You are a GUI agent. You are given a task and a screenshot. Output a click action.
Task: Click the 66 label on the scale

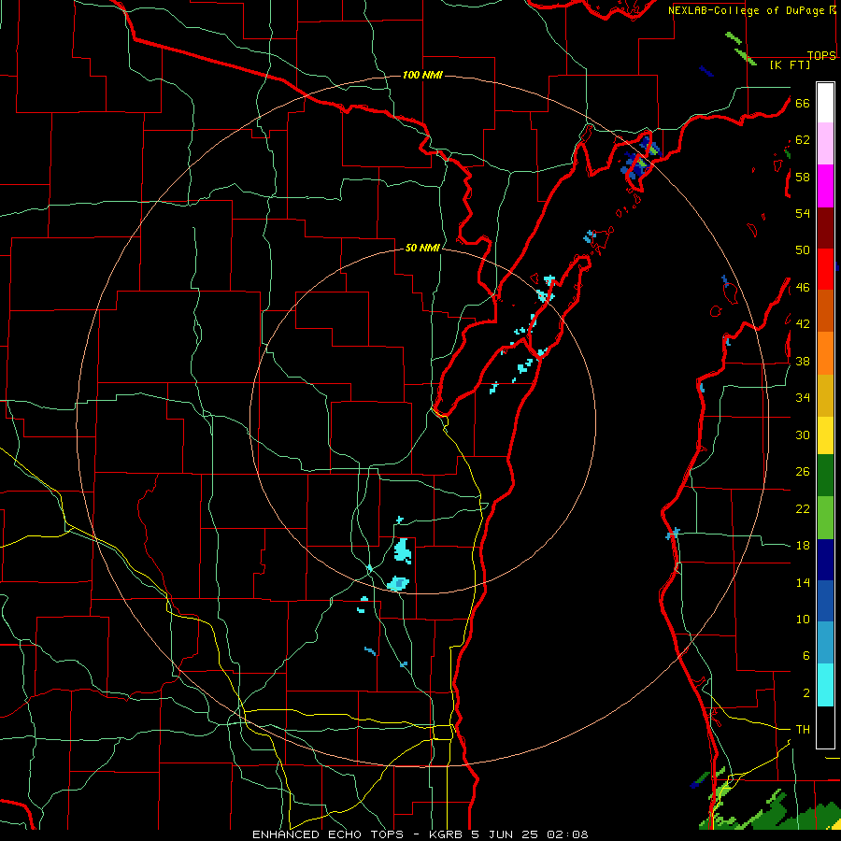(x=803, y=103)
